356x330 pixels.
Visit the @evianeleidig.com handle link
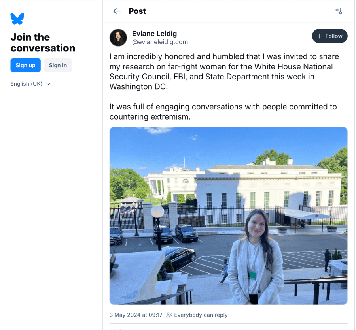[160, 42]
